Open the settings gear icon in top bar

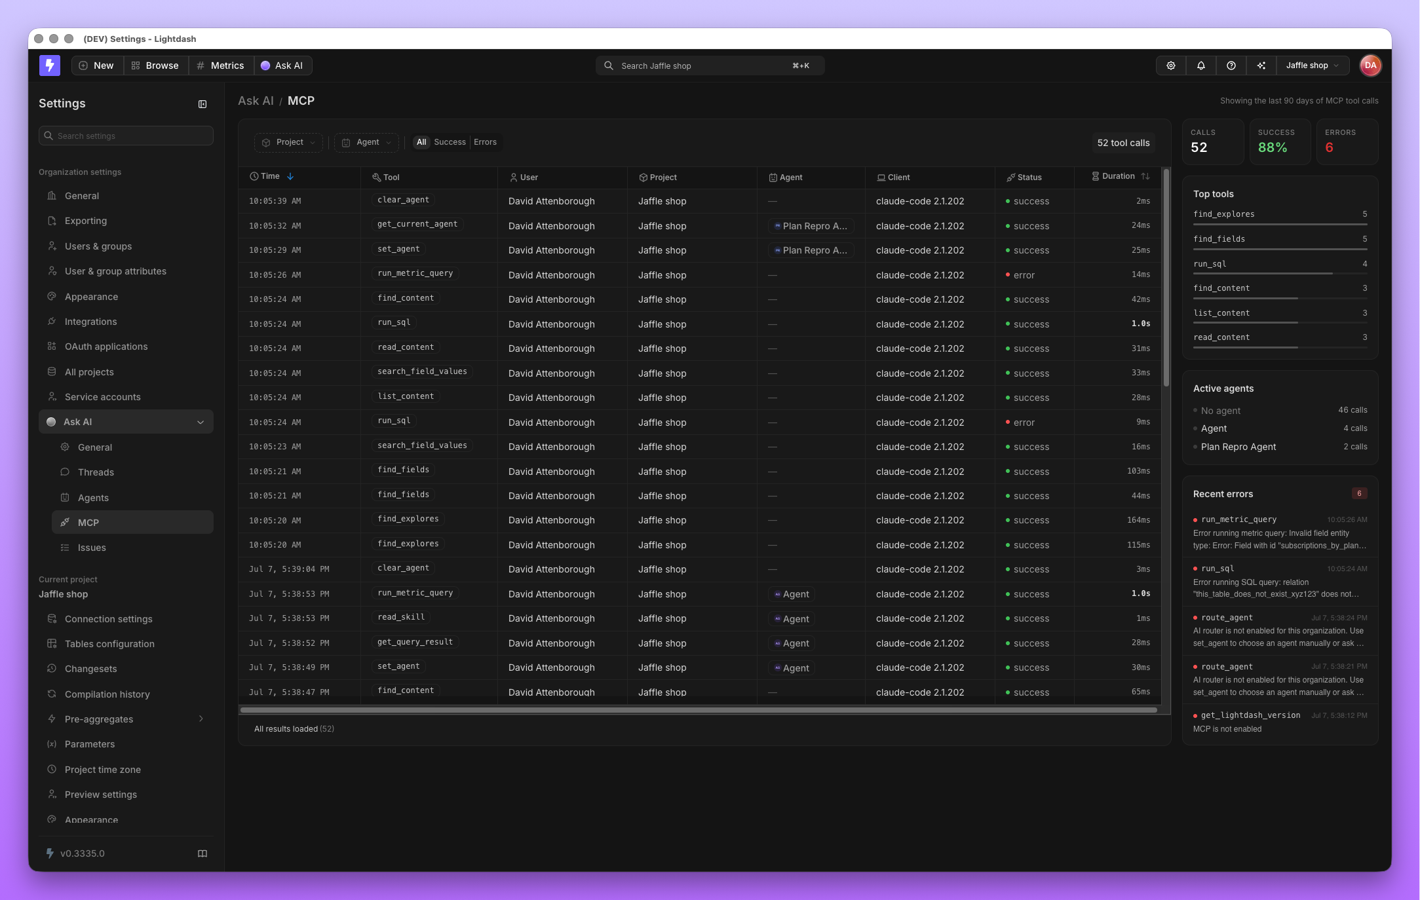tap(1171, 66)
